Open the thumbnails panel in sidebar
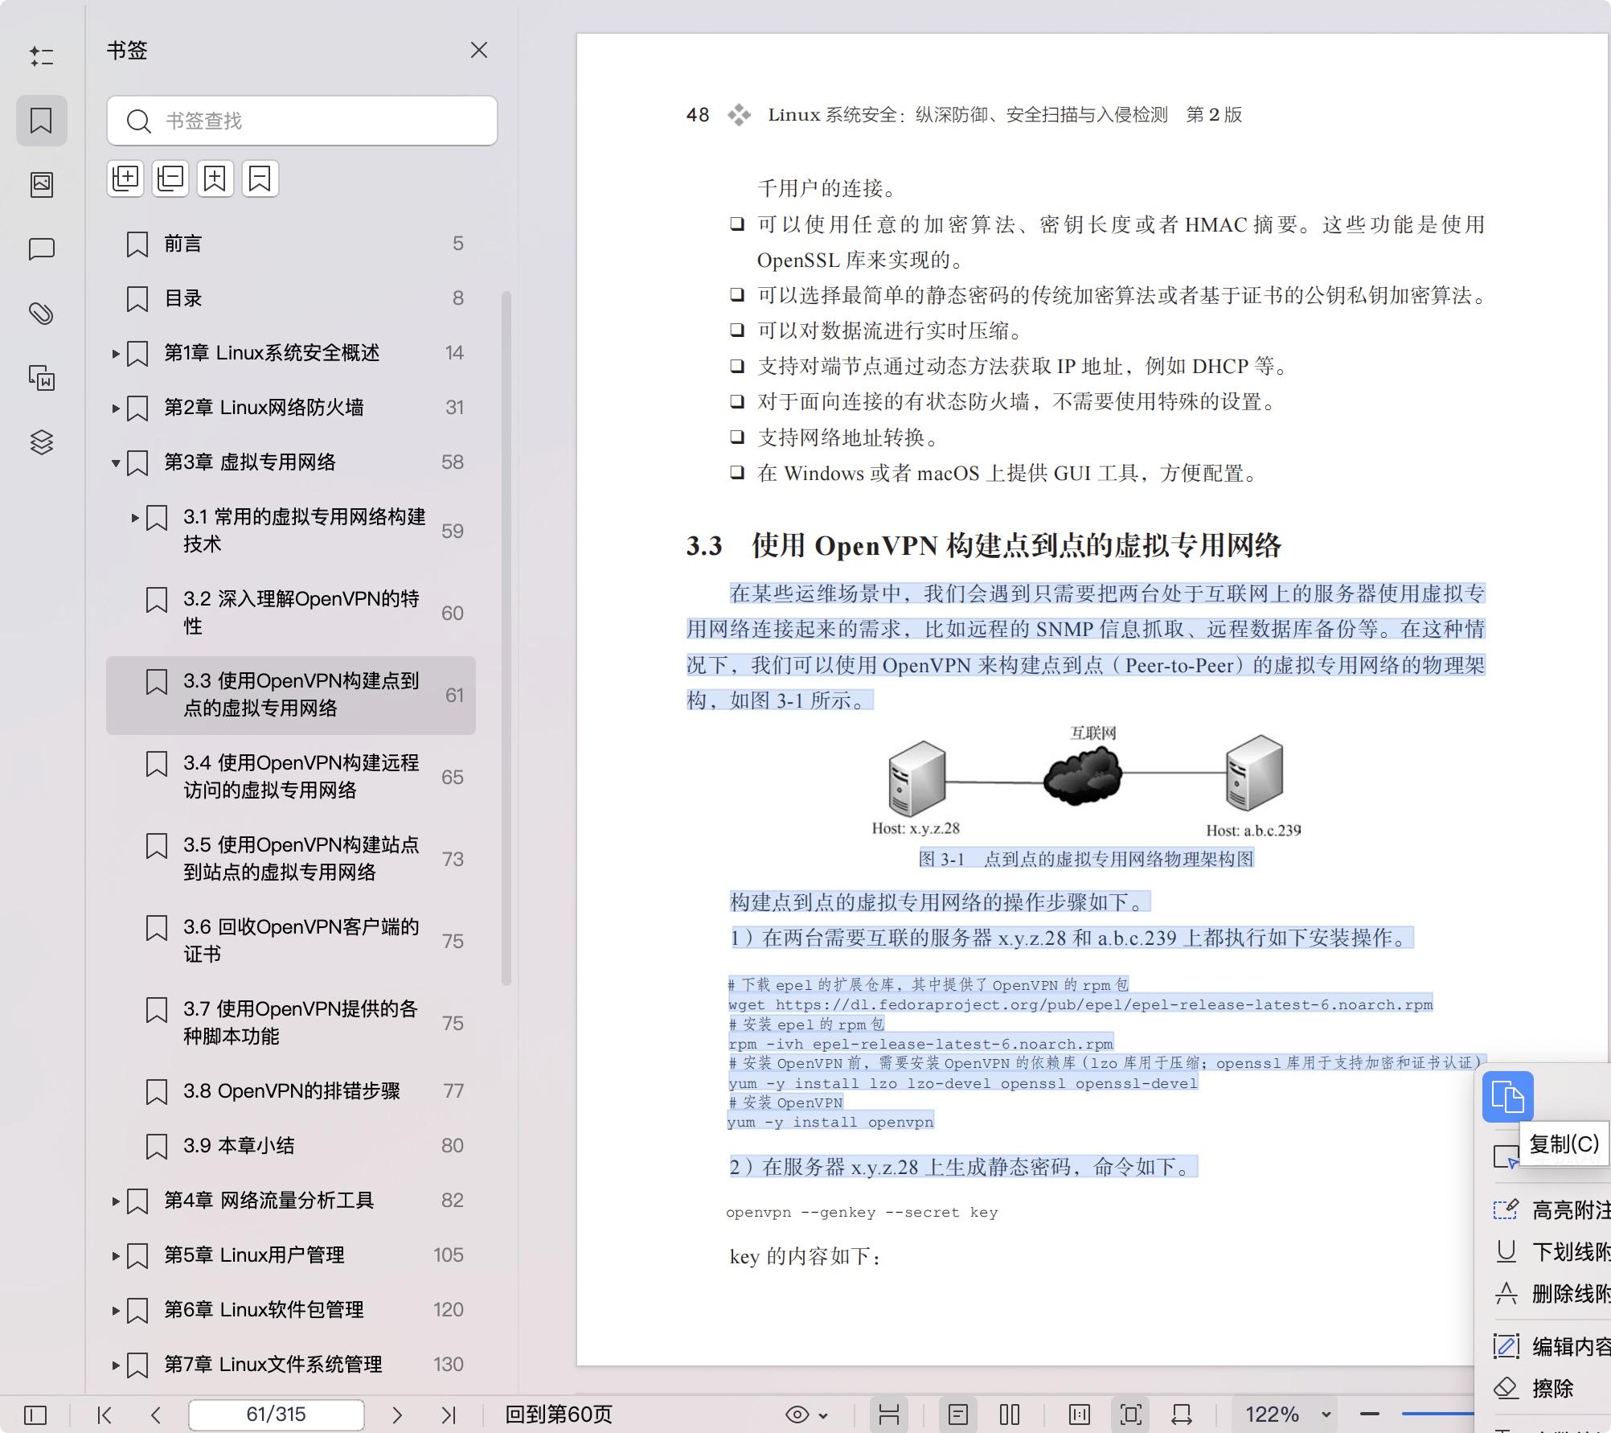 click(x=42, y=183)
